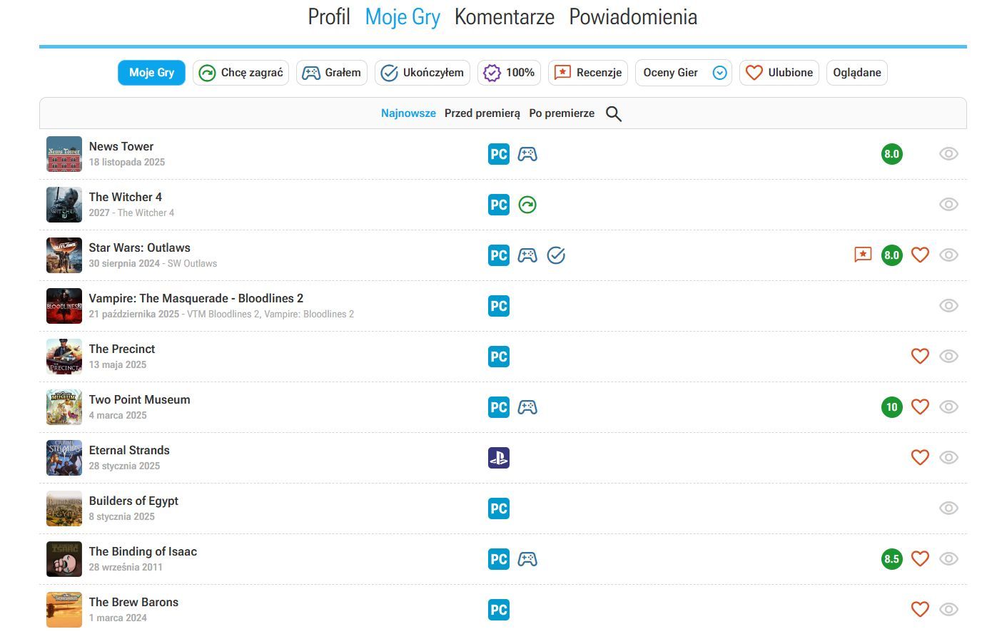This screenshot has width=987, height=634.
Task: Toggle favorite heart for The Precinct
Action: coord(920,356)
